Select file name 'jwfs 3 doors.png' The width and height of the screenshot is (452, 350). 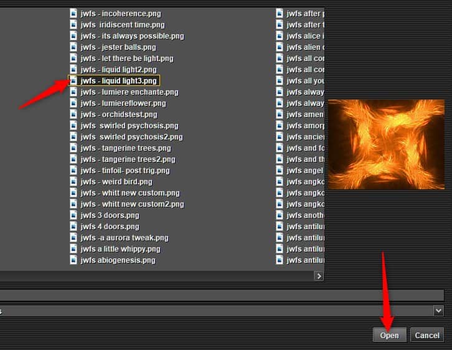[x=110, y=215]
